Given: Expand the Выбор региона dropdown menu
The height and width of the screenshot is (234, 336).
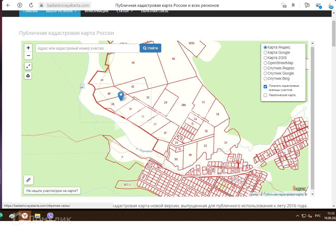Looking at the screenshot, I should (61, 11).
